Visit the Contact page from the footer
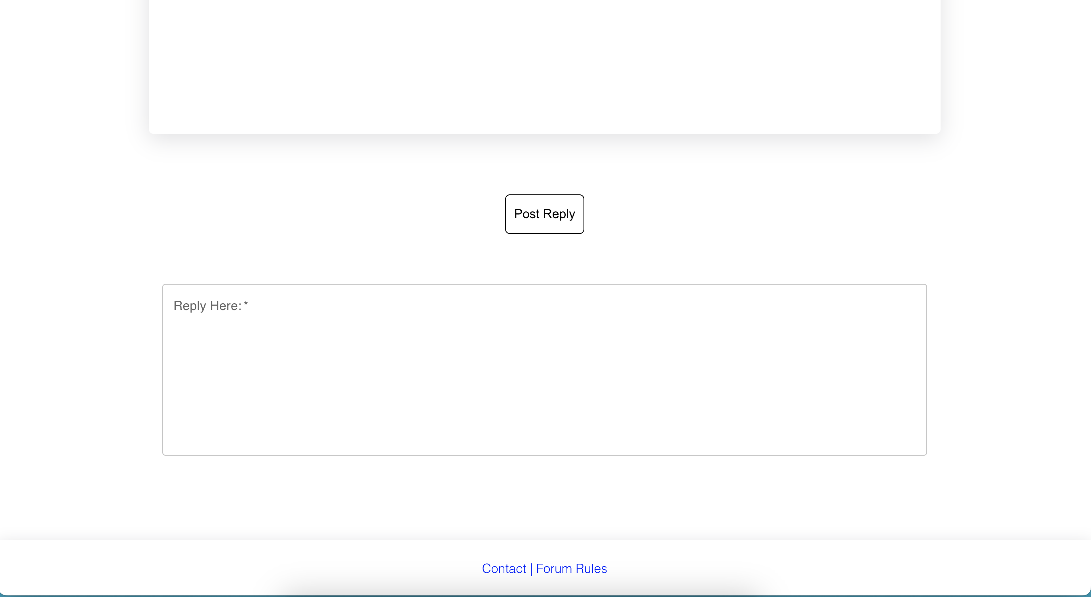Screen dimensions: 1091x597 pyautogui.click(x=504, y=568)
